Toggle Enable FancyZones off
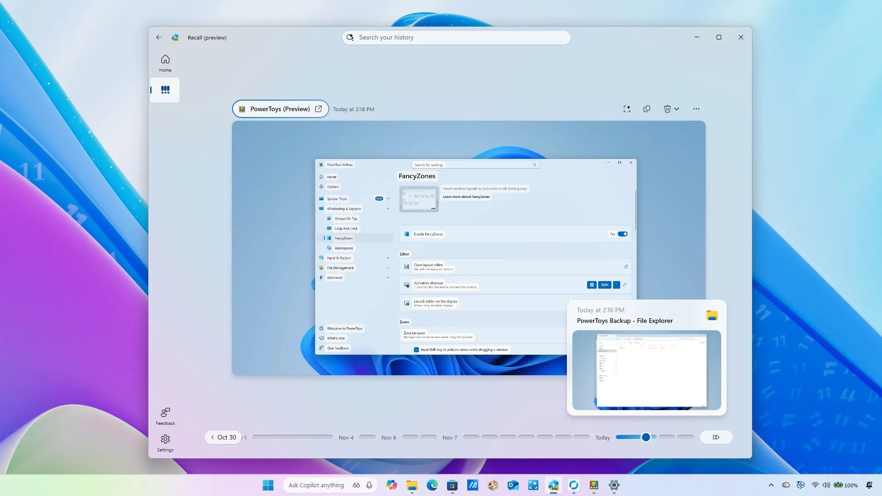Screen dimensions: 882x496 (x=622, y=234)
